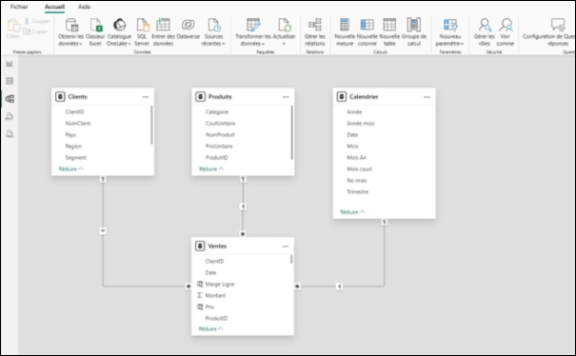
Task: Open the Obtenir les données menu
Action: pos(70,32)
